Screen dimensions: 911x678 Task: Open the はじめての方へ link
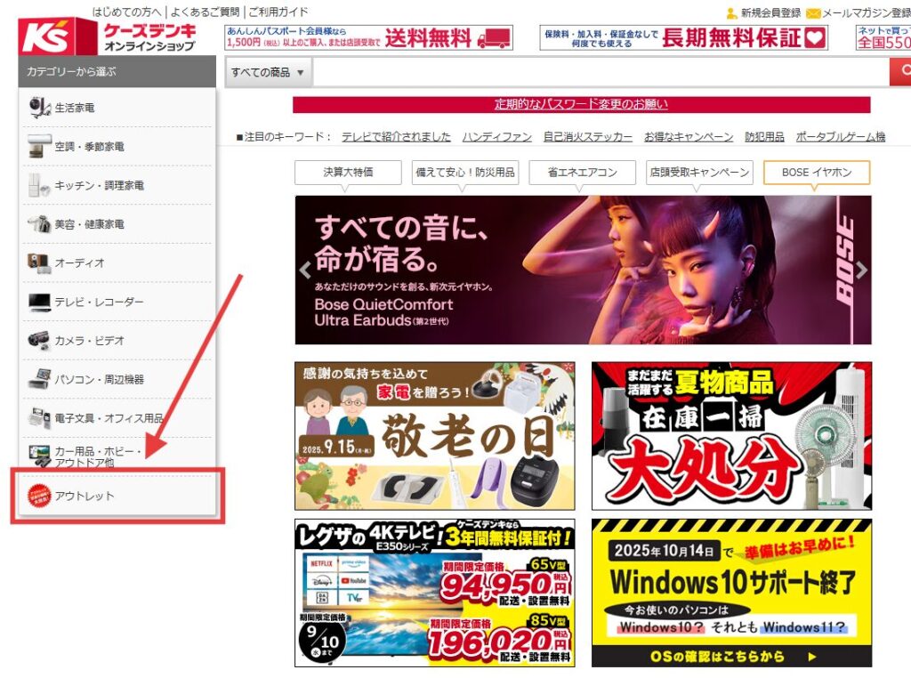click(x=126, y=12)
